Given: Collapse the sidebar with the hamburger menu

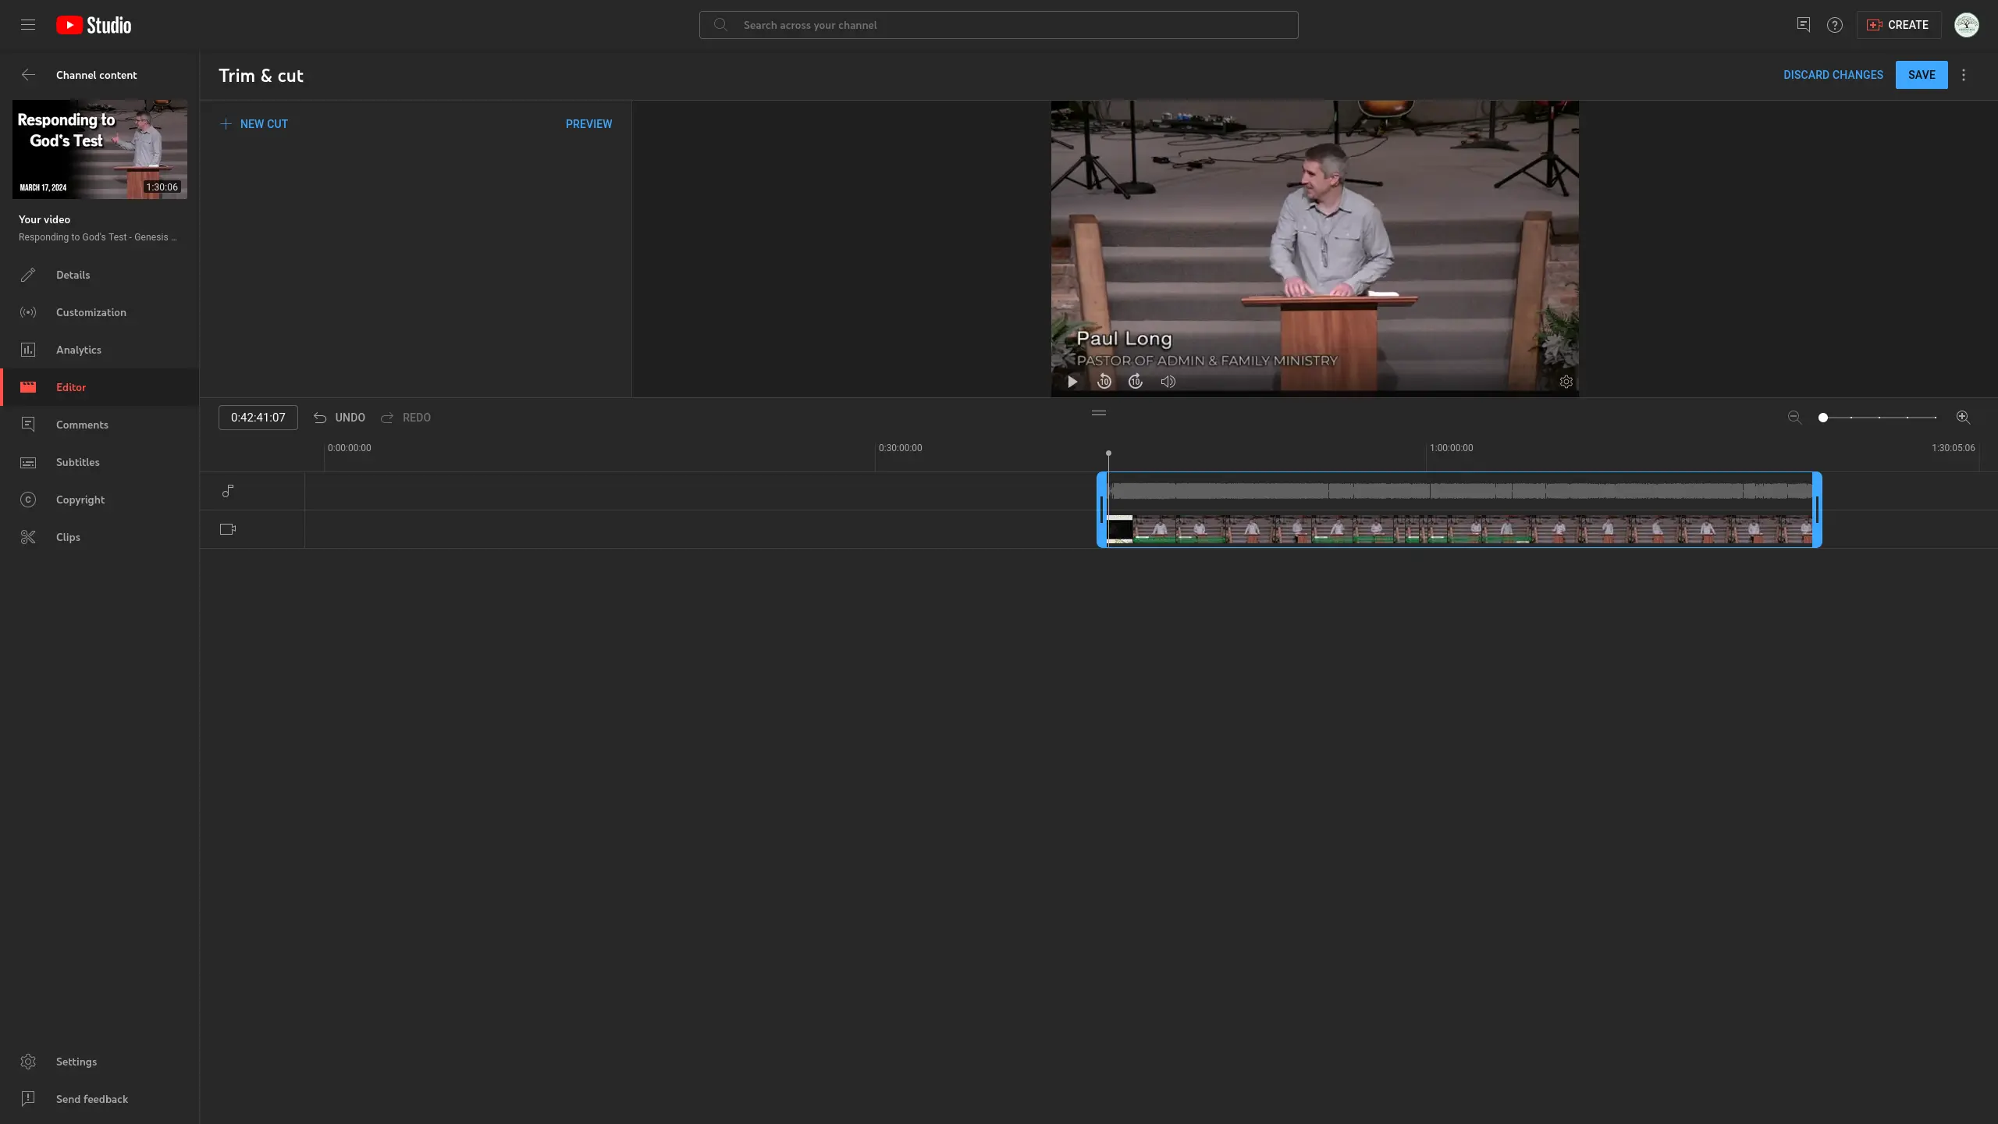Looking at the screenshot, I should pyautogui.click(x=28, y=25).
